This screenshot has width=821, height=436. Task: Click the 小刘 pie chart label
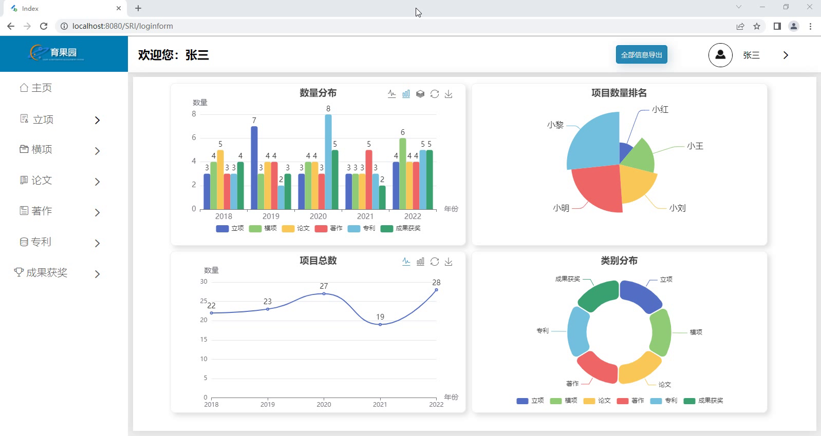pyautogui.click(x=677, y=208)
